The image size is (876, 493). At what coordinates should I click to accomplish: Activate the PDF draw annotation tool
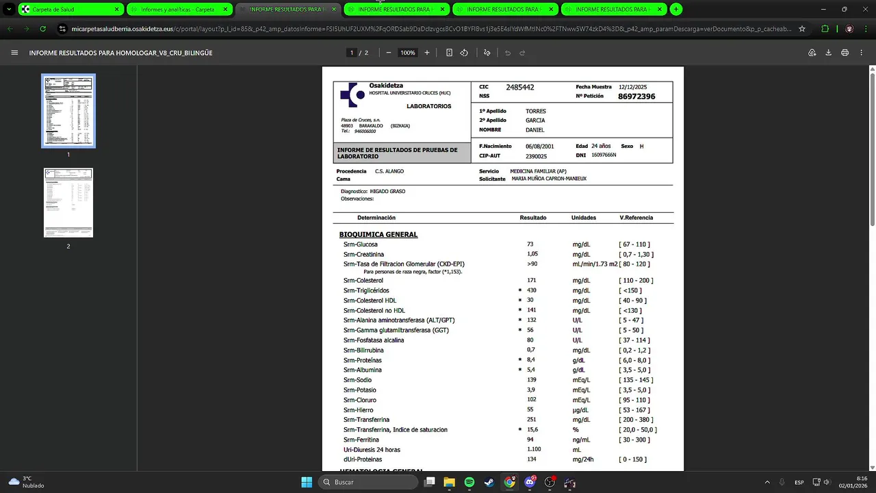487,53
